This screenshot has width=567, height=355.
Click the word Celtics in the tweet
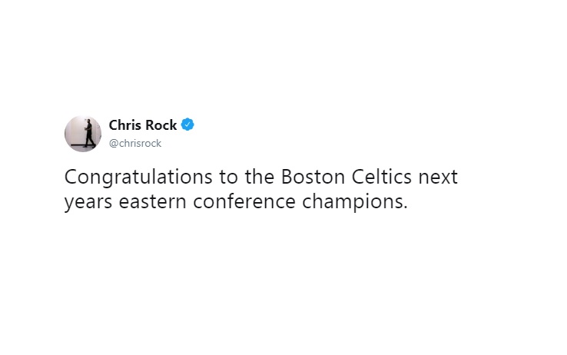pyautogui.click(x=382, y=177)
